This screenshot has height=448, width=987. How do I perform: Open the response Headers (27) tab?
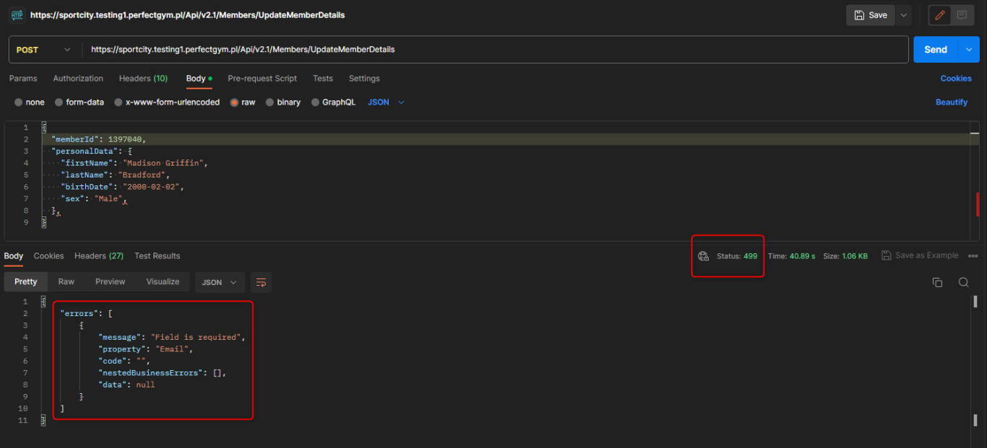[x=99, y=256]
